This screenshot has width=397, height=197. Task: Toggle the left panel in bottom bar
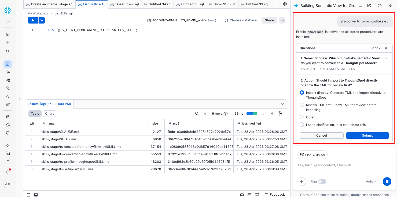point(29,195)
